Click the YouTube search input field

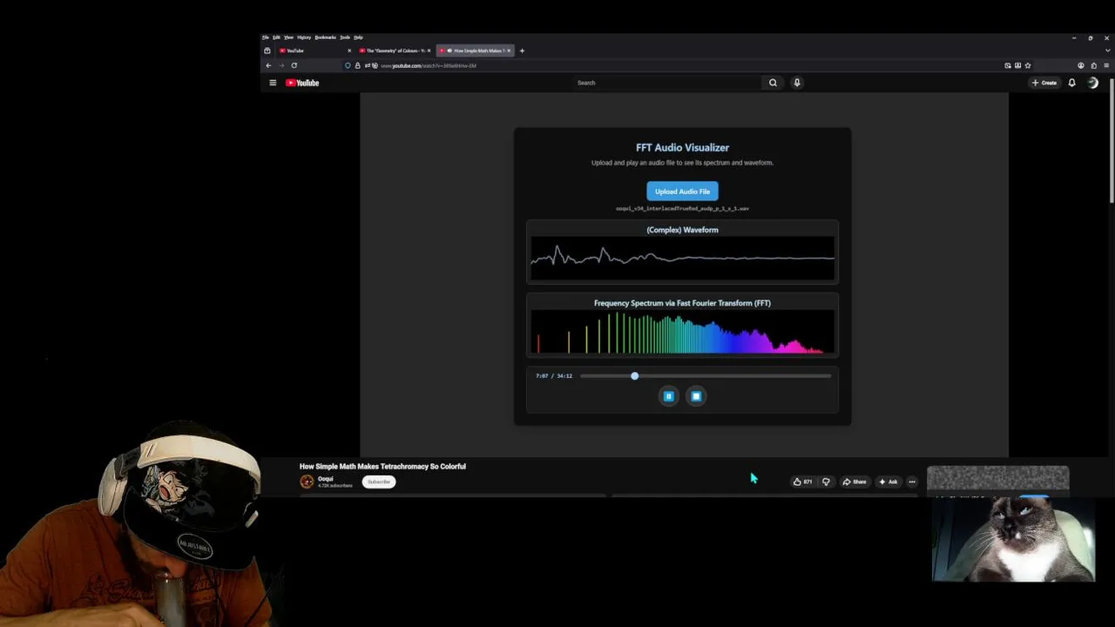pyautogui.click(x=666, y=83)
